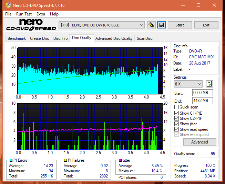Viewport: 225px width, 184px height.
Task: Open the Extra menu
Action: pyautogui.click(x=41, y=14)
